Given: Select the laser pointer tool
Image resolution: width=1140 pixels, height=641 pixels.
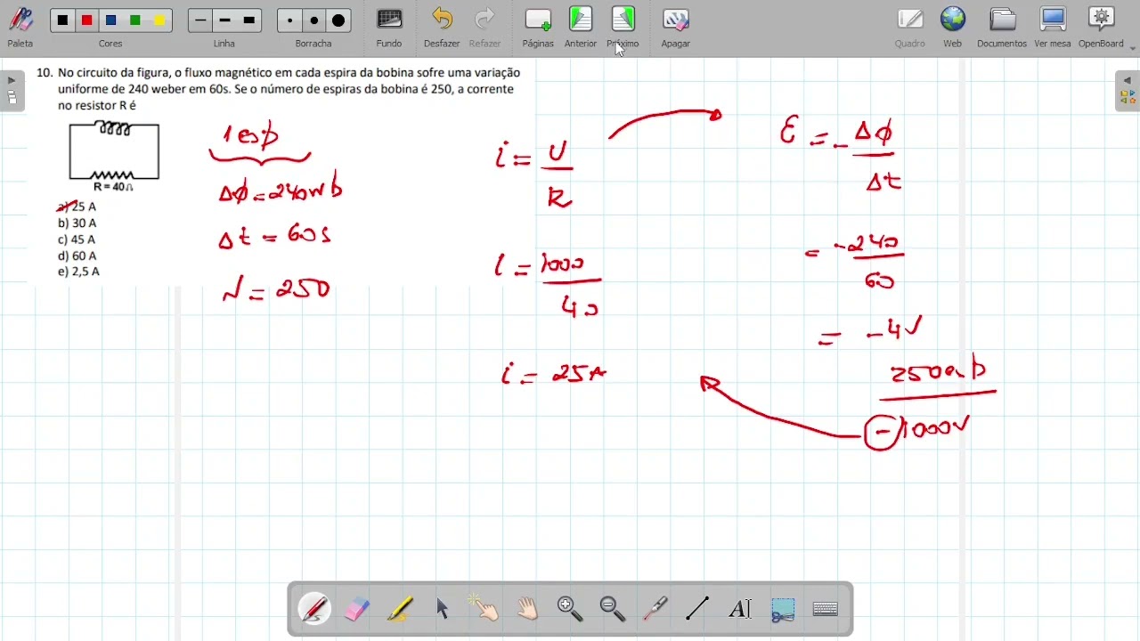Looking at the screenshot, I should (655, 609).
